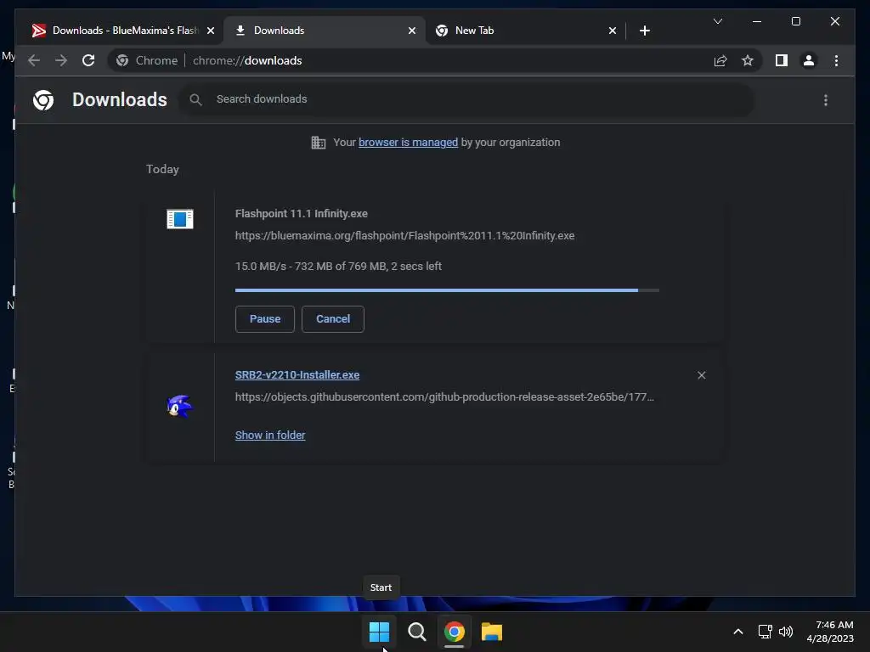
Task: Click the search magnifier in downloads search
Action: (x=195, y=100)
